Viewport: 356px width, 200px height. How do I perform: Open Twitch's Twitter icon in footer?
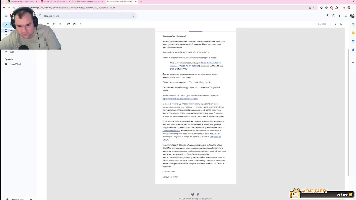(x=192, y=194)
